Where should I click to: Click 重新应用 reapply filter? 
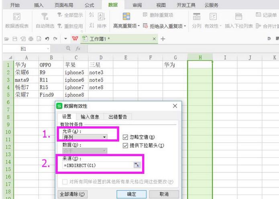pos(70,26)
